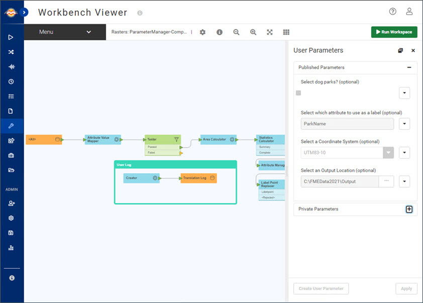Pop out the User Parameters panel
The height and width of the screenshot is (303, 423).
click(x=400, y=50)
